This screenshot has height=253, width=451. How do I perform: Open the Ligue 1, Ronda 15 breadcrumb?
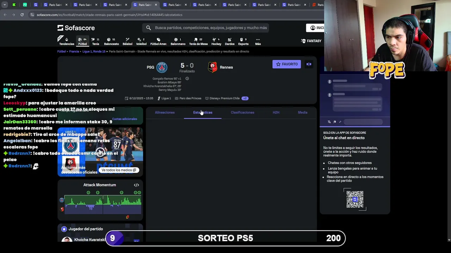pyautogui.click(x=94, y=52)
